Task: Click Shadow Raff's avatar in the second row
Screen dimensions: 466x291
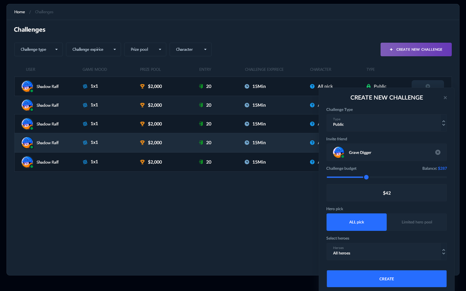Action: (27, 105)
